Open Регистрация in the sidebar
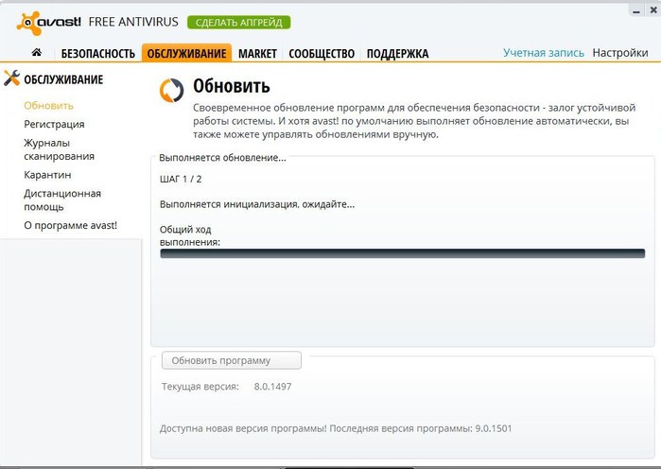661x469 pixels. point(54,124)
